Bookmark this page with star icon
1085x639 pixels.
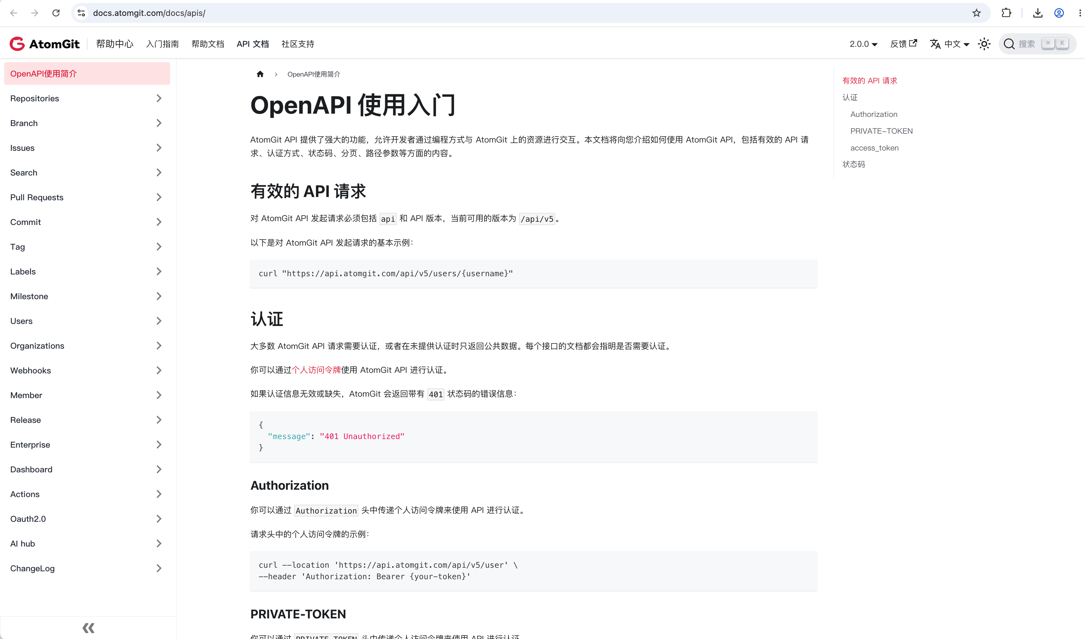[977, 13]
